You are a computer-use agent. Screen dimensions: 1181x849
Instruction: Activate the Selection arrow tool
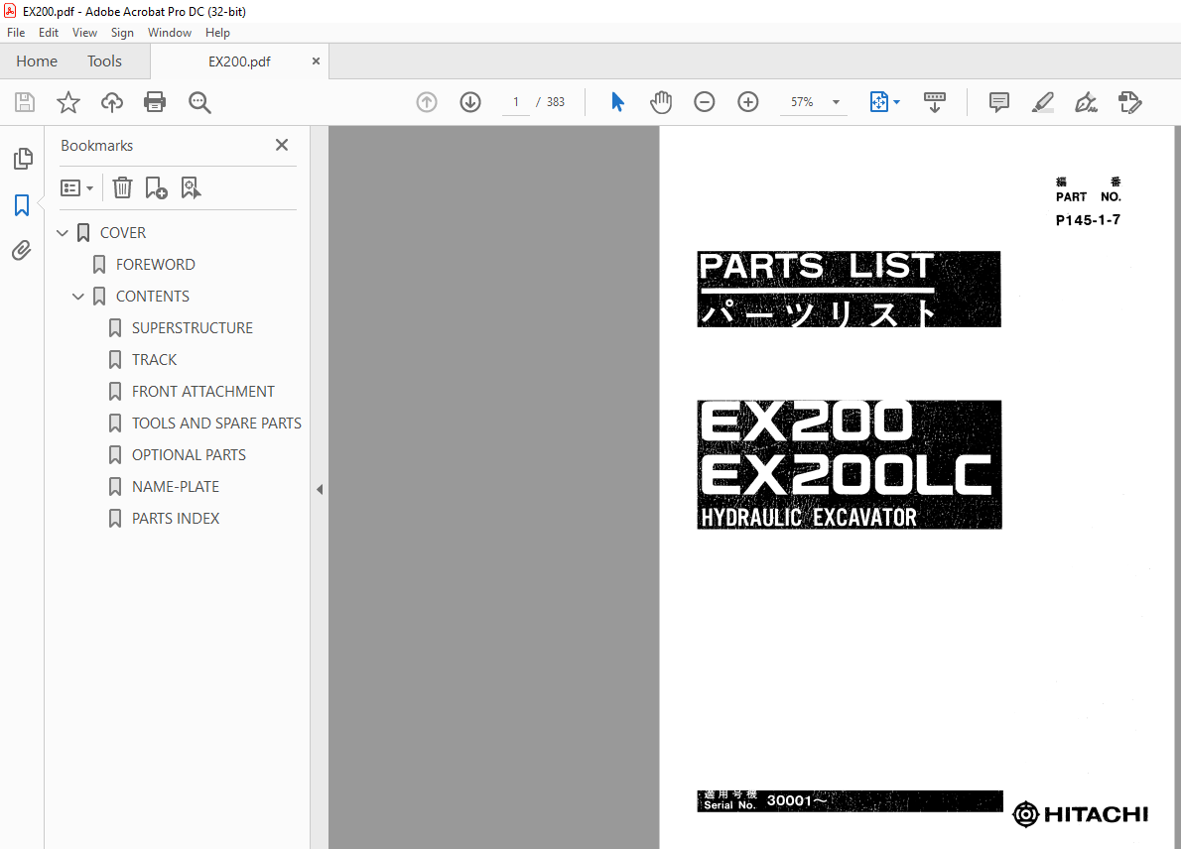coord(617,101)
